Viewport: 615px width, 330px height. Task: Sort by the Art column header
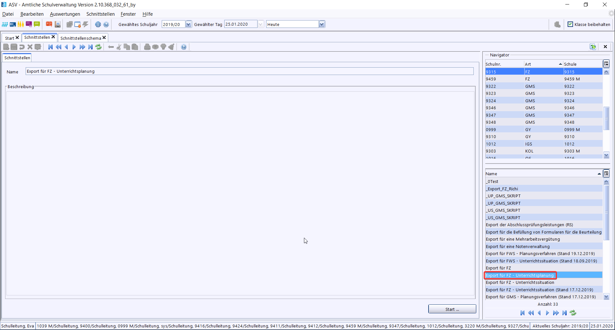[543, 64]
